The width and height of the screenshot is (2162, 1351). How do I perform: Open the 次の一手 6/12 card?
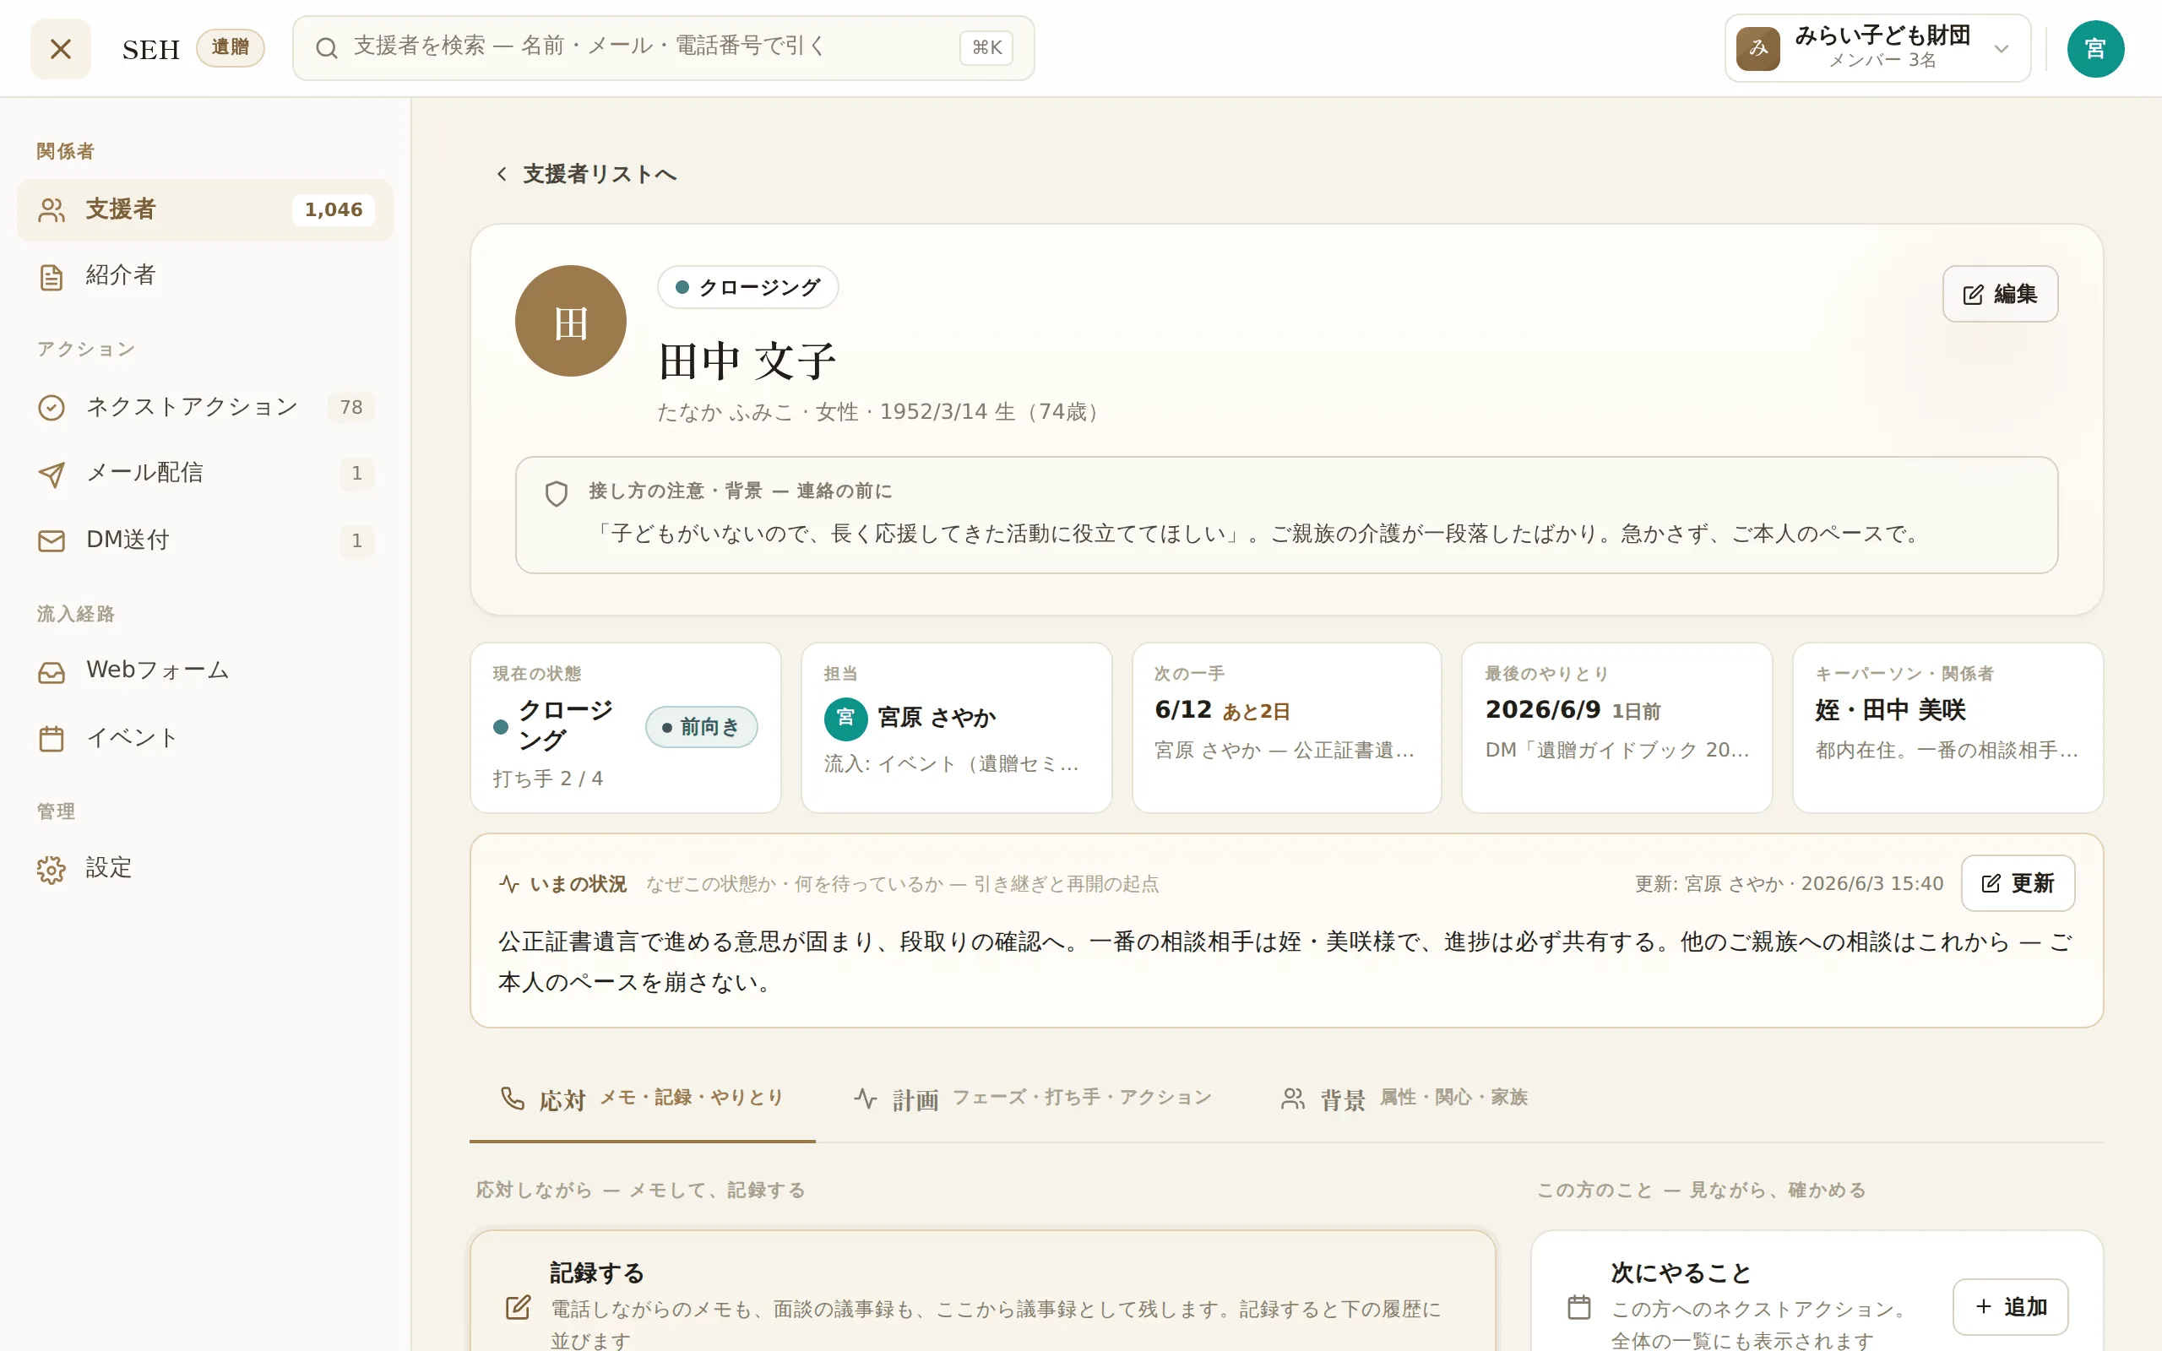tap(1286, 727)
